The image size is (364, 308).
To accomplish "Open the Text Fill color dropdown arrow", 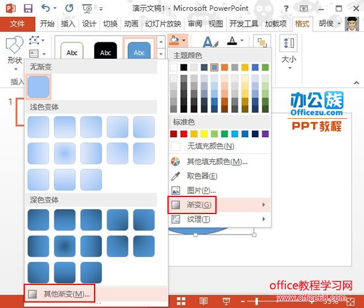I will [x=242, y=41].
